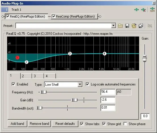Screen dimensions: 157x133
Task: Switch to band tab 2
Action: point(26,76)
